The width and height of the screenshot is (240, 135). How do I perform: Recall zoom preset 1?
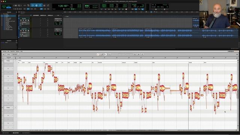[x=14, y=9]
